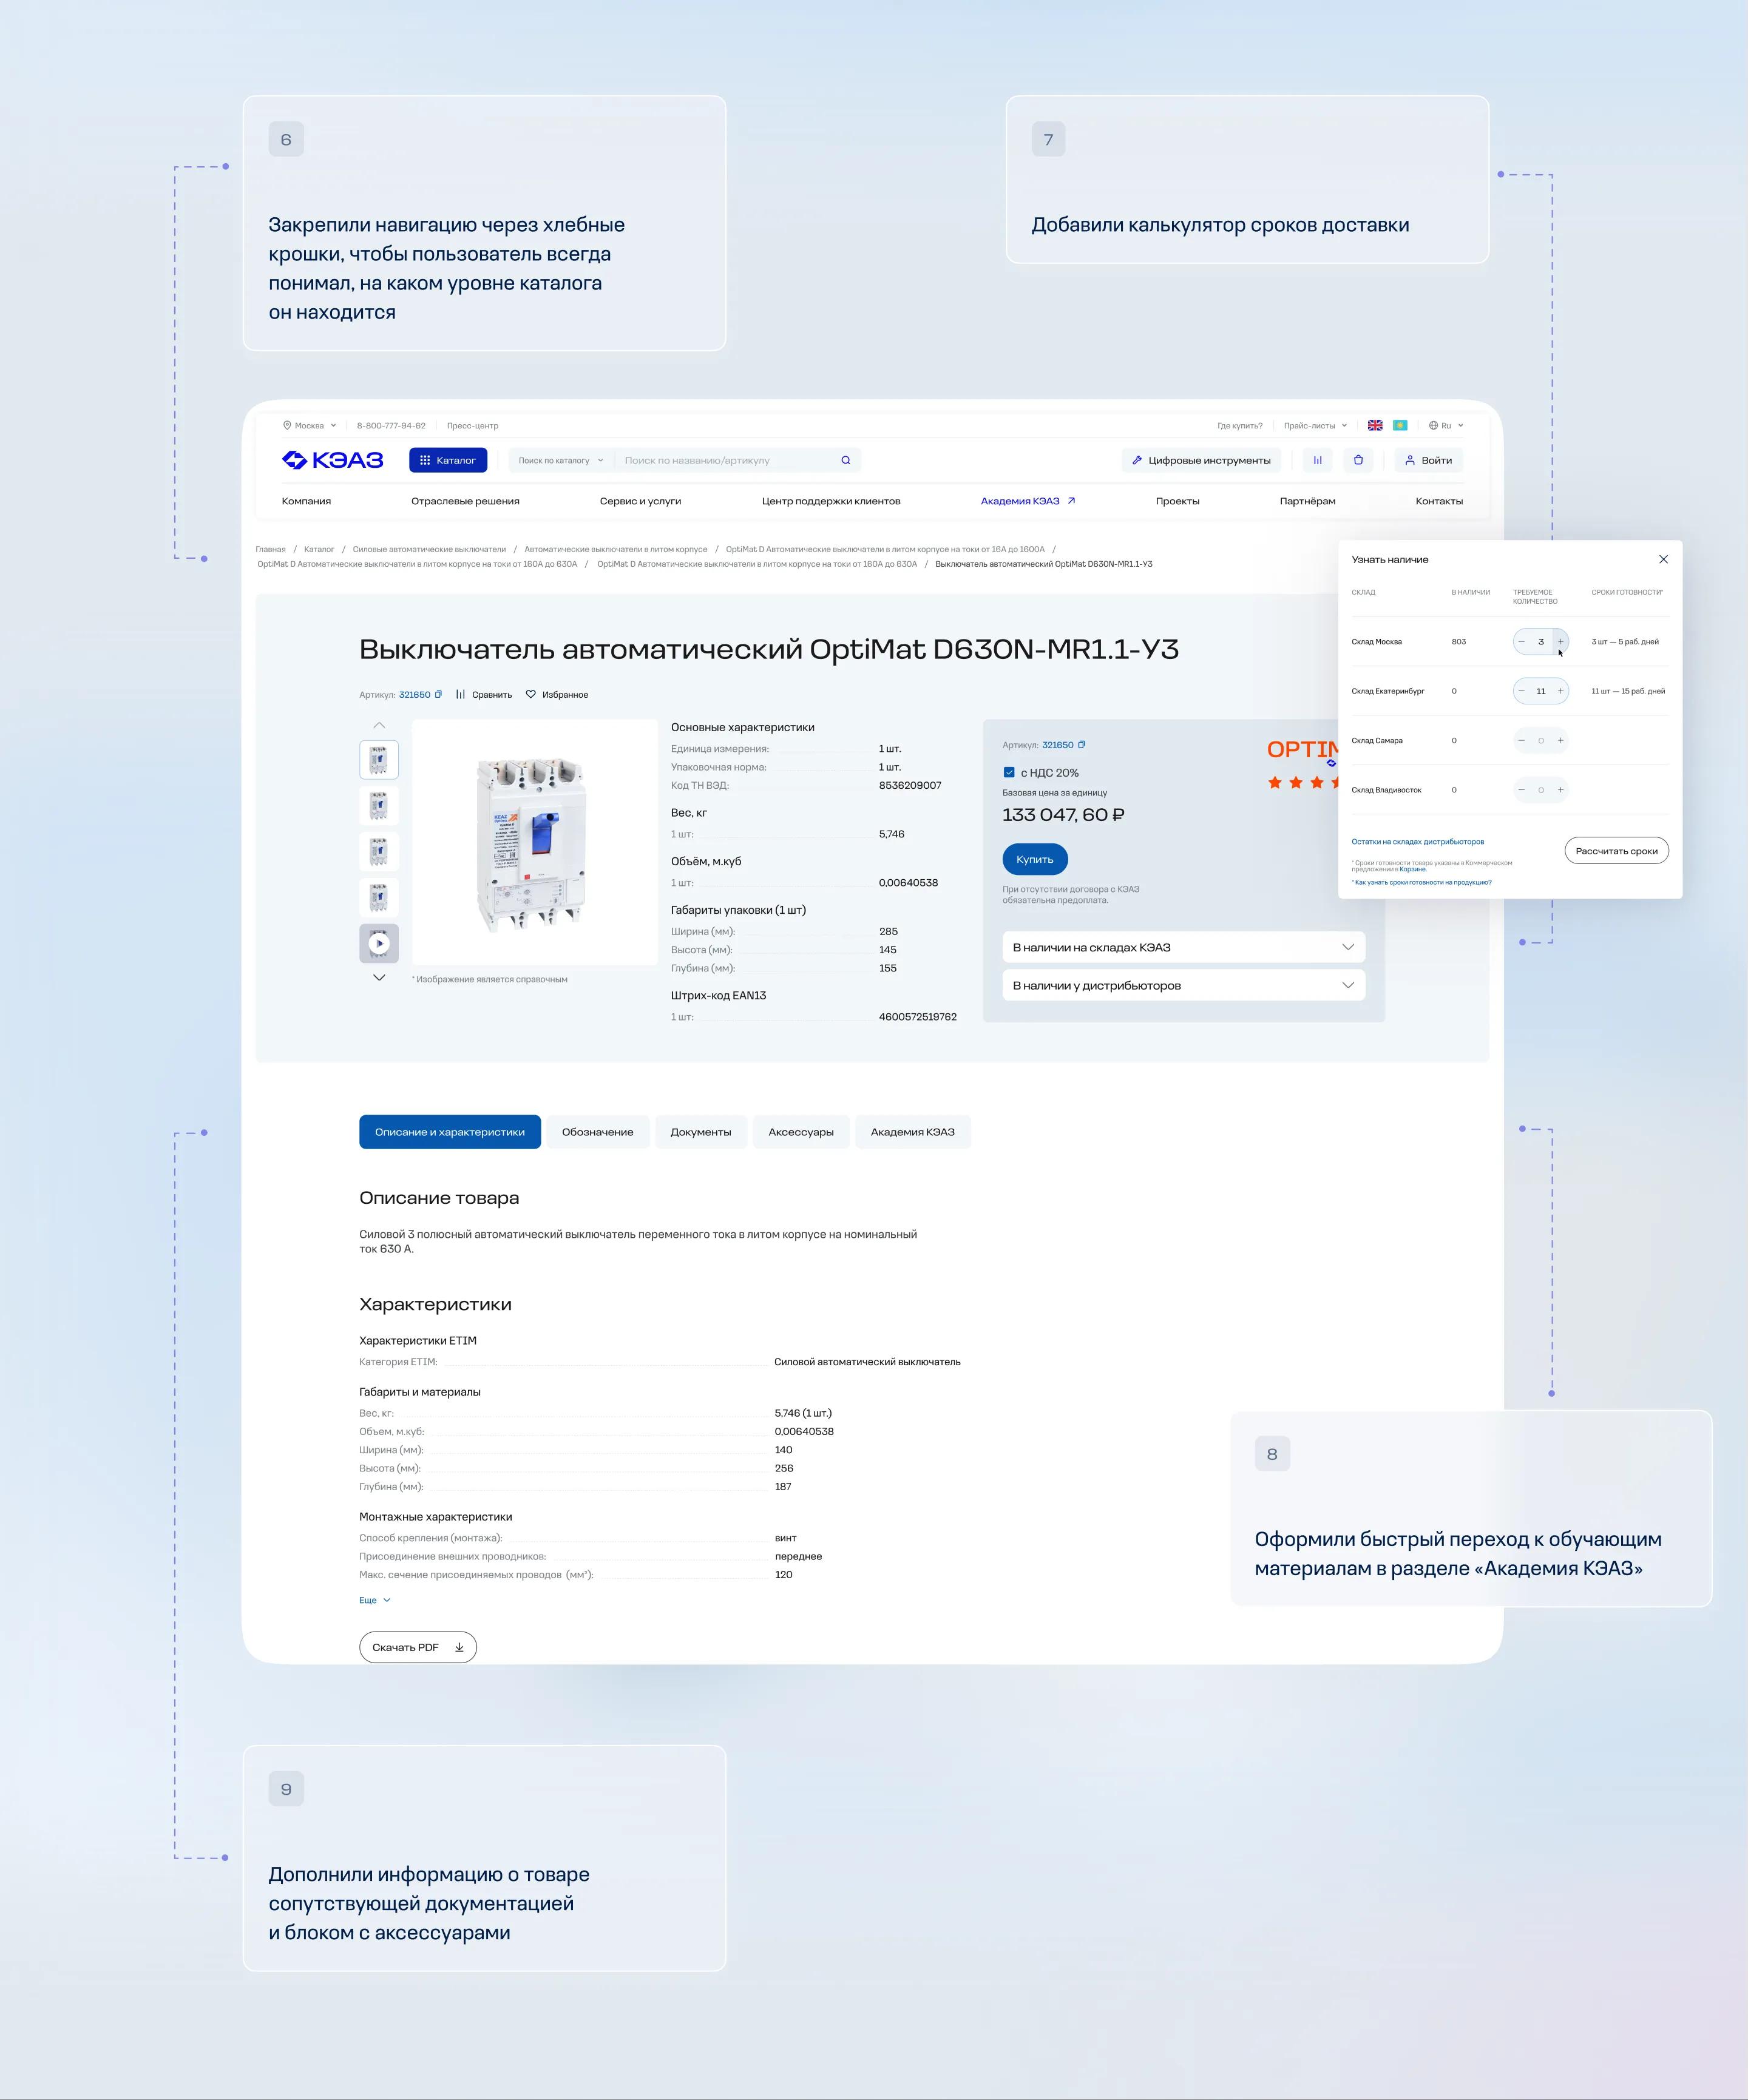The image size is (1748, 2100).
Task: Expand В наличии на складах КЭАЗ
Action: (x=1348, y=947)
